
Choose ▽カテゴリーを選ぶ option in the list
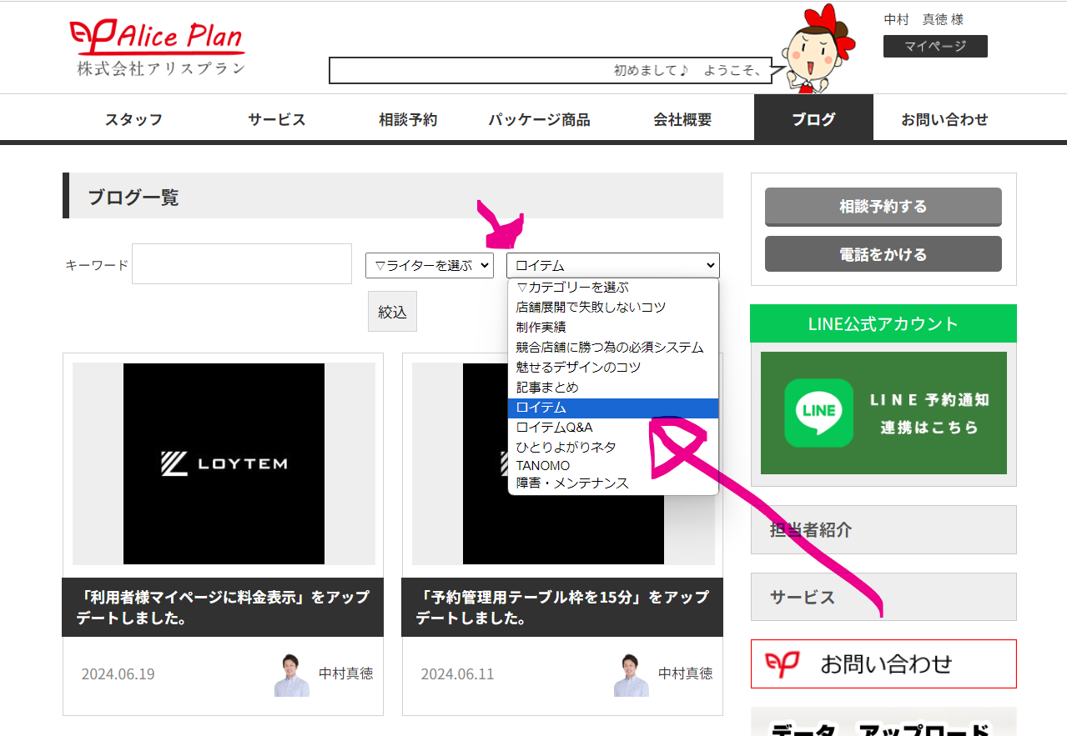[x=613, y=287]
